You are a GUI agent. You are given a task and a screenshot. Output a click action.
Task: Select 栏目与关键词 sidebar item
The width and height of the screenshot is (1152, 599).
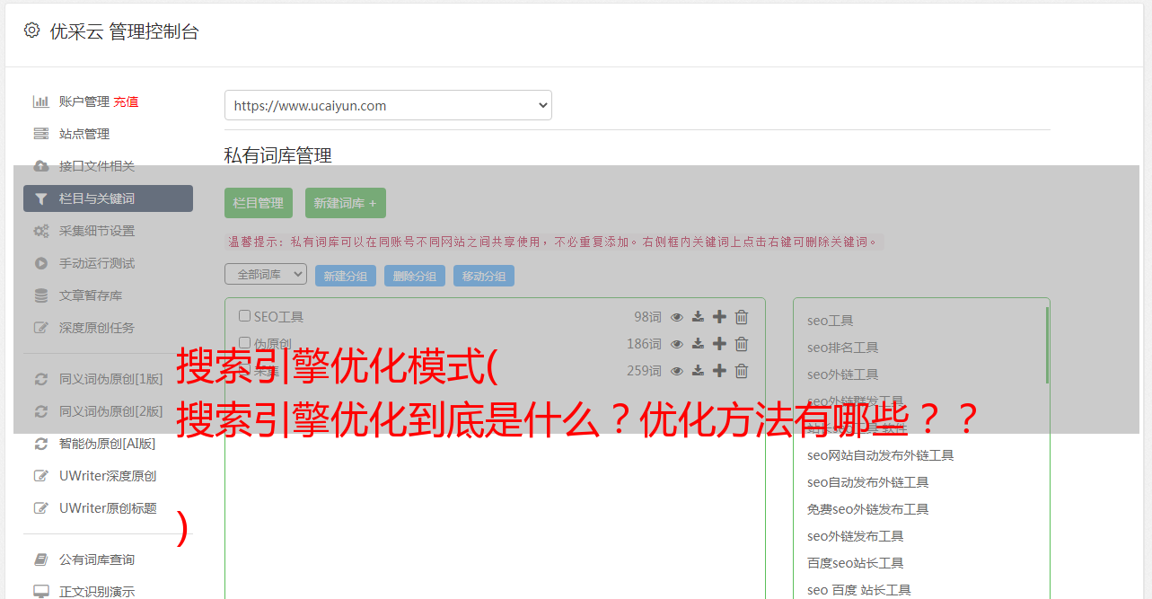coord(108,198)
